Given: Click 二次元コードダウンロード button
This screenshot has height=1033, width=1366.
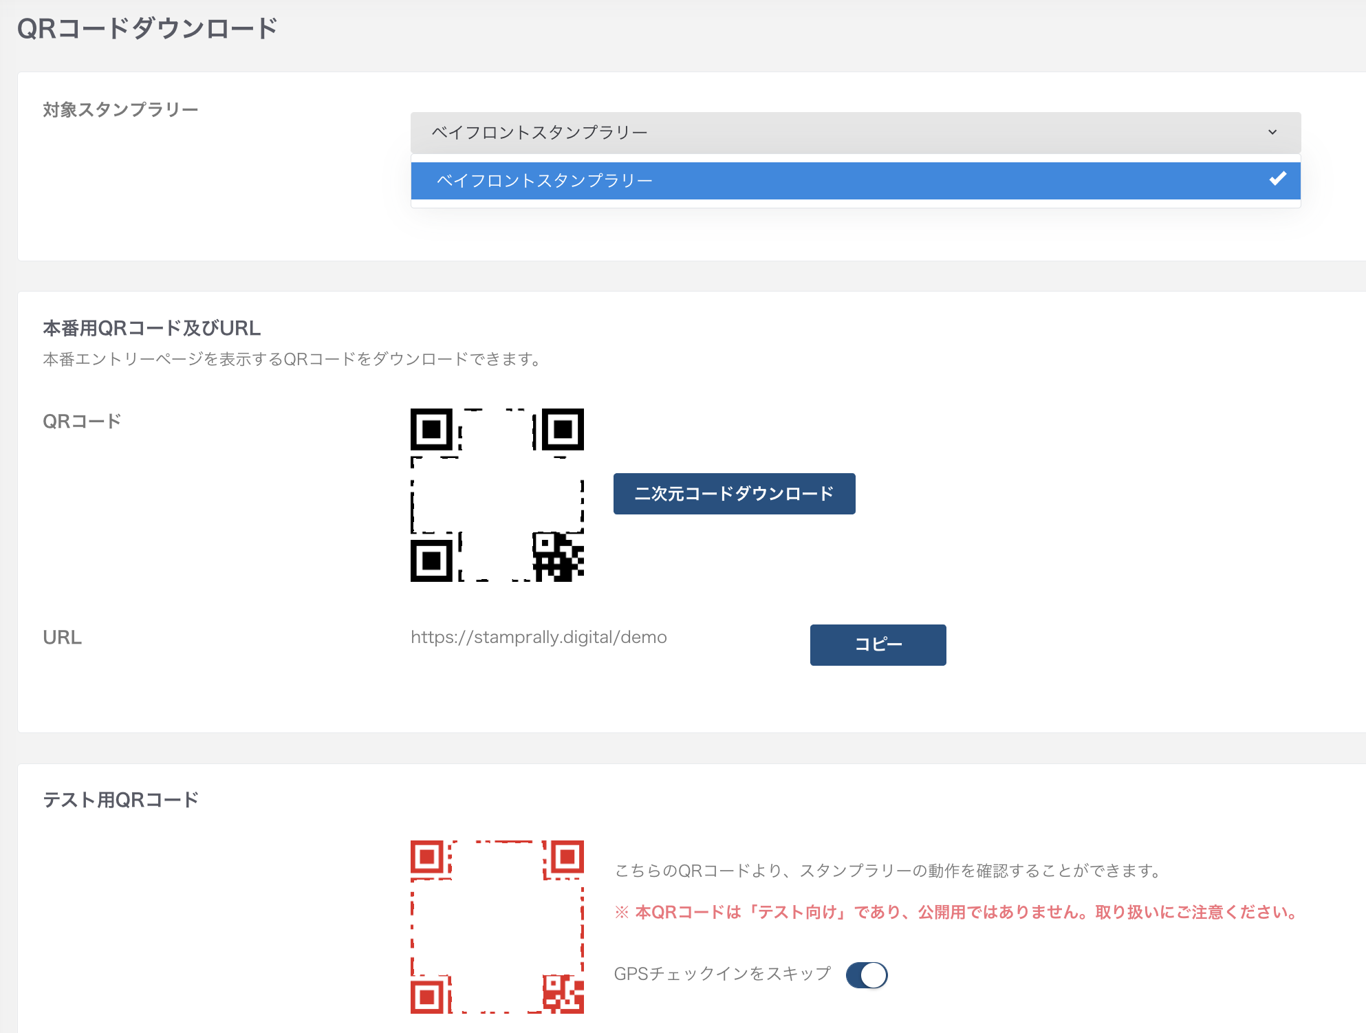Looking at the screenshot, I should click(x=734, y=494).
